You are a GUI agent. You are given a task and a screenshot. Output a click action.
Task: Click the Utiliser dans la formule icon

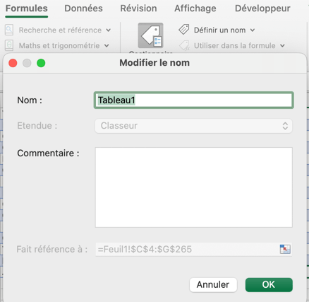coord(184,45)
